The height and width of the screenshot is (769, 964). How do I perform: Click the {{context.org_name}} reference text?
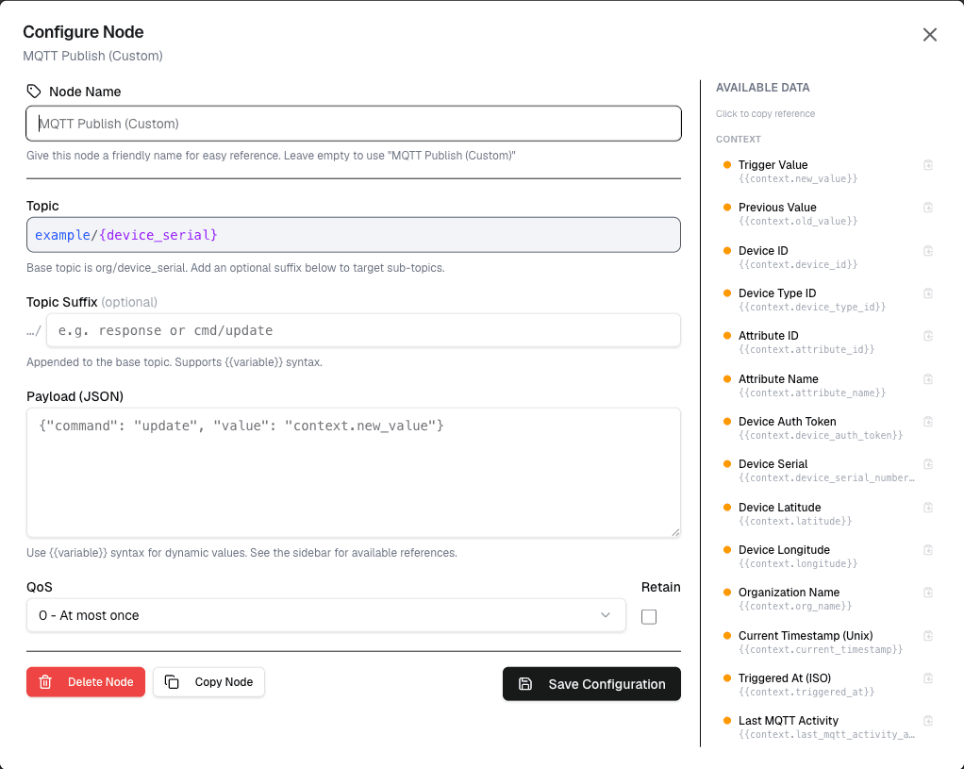pyautogui.click(x=795, y=606)
